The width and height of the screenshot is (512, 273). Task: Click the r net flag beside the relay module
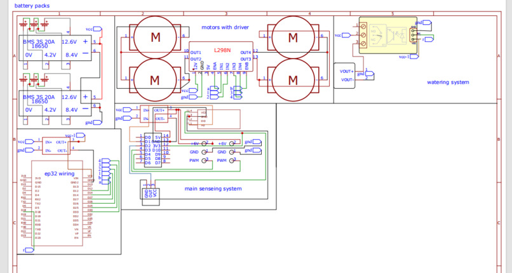click(x=428, y=39)
